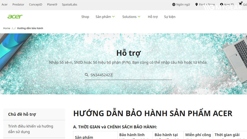Open the shopping cart icon
The height and width of the screenshot is (139, 247).
[241, 4]
